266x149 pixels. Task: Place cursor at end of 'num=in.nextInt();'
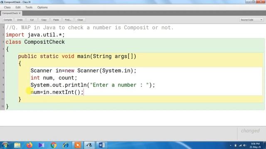point(84,92)
